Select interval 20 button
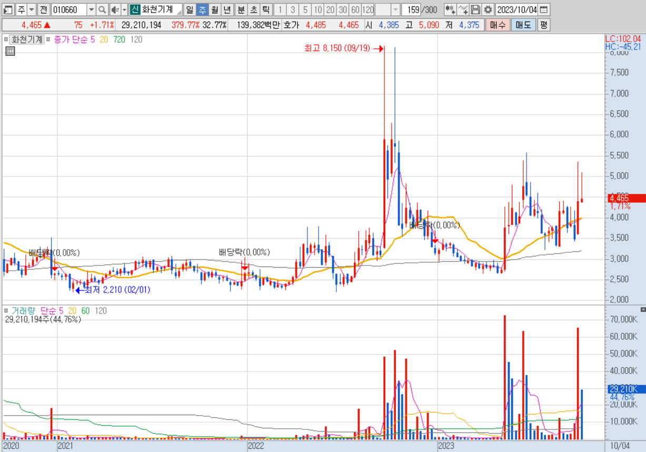This screenshot has width=646, height=452. [330, 9]
